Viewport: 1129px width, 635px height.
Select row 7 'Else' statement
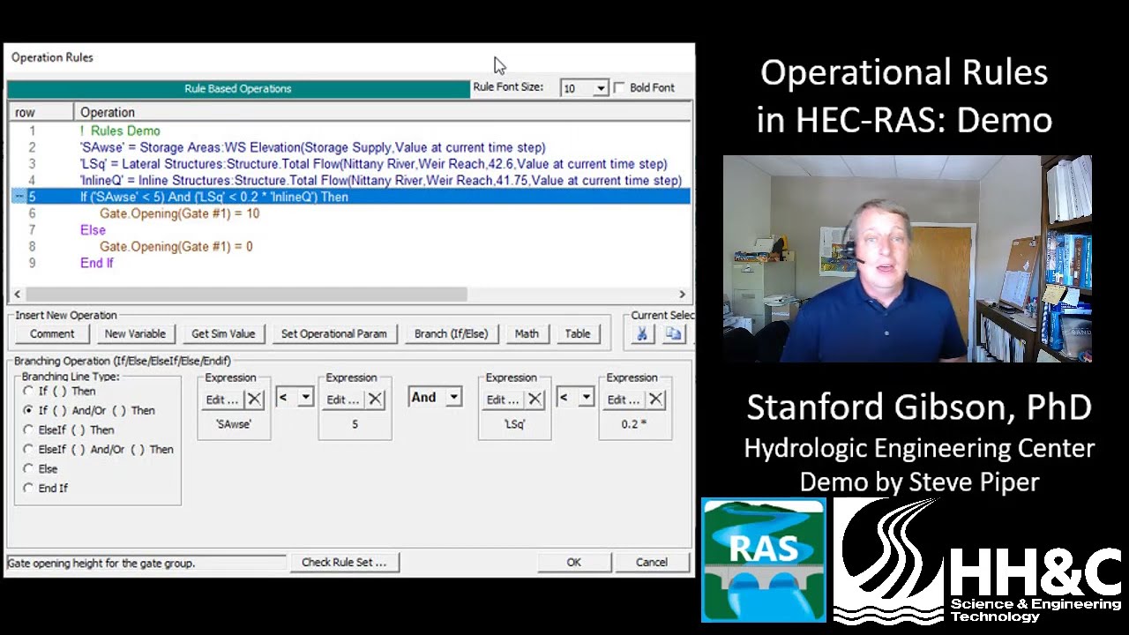[x=350, y=230]
